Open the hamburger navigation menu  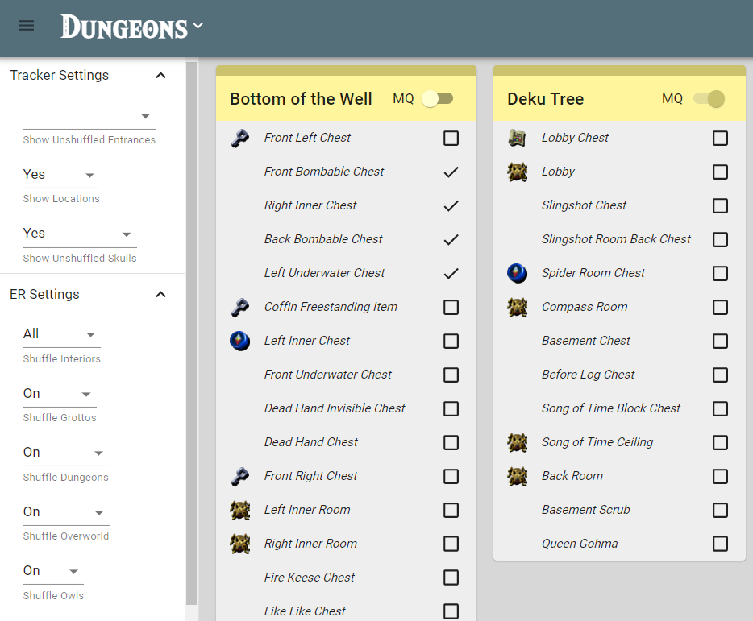[x=27, y=26]
